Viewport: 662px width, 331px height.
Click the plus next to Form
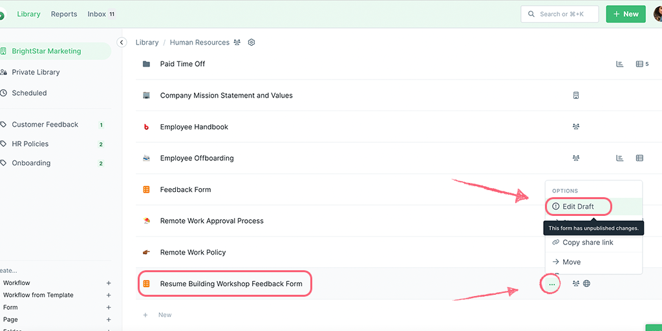point(109,308)
